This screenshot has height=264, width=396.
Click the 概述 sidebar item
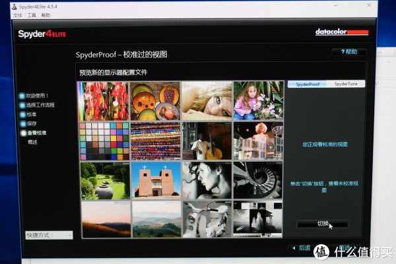point(32,142)
